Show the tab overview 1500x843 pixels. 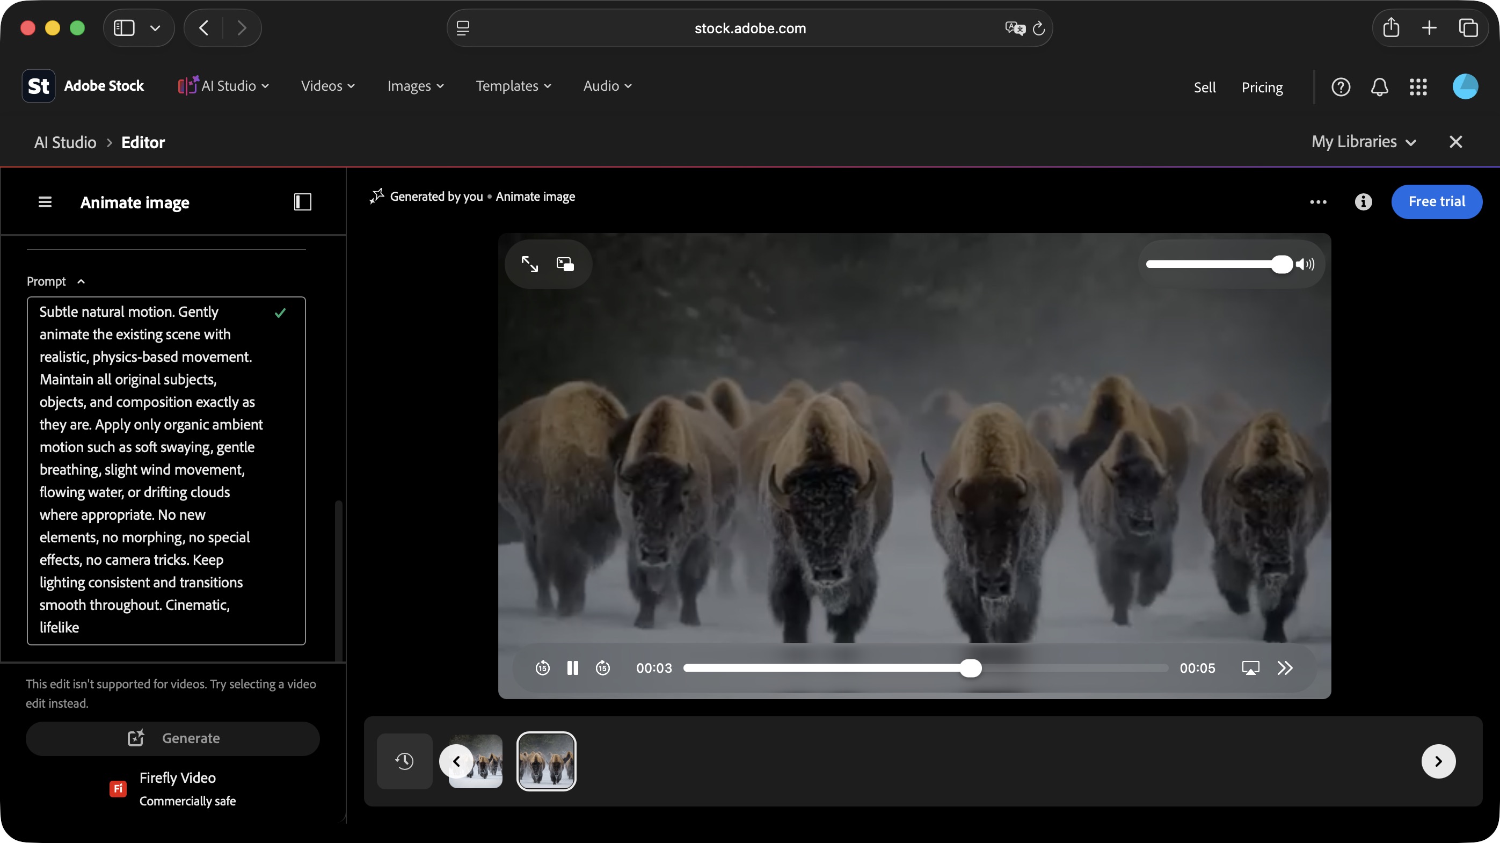[1468, 28]
